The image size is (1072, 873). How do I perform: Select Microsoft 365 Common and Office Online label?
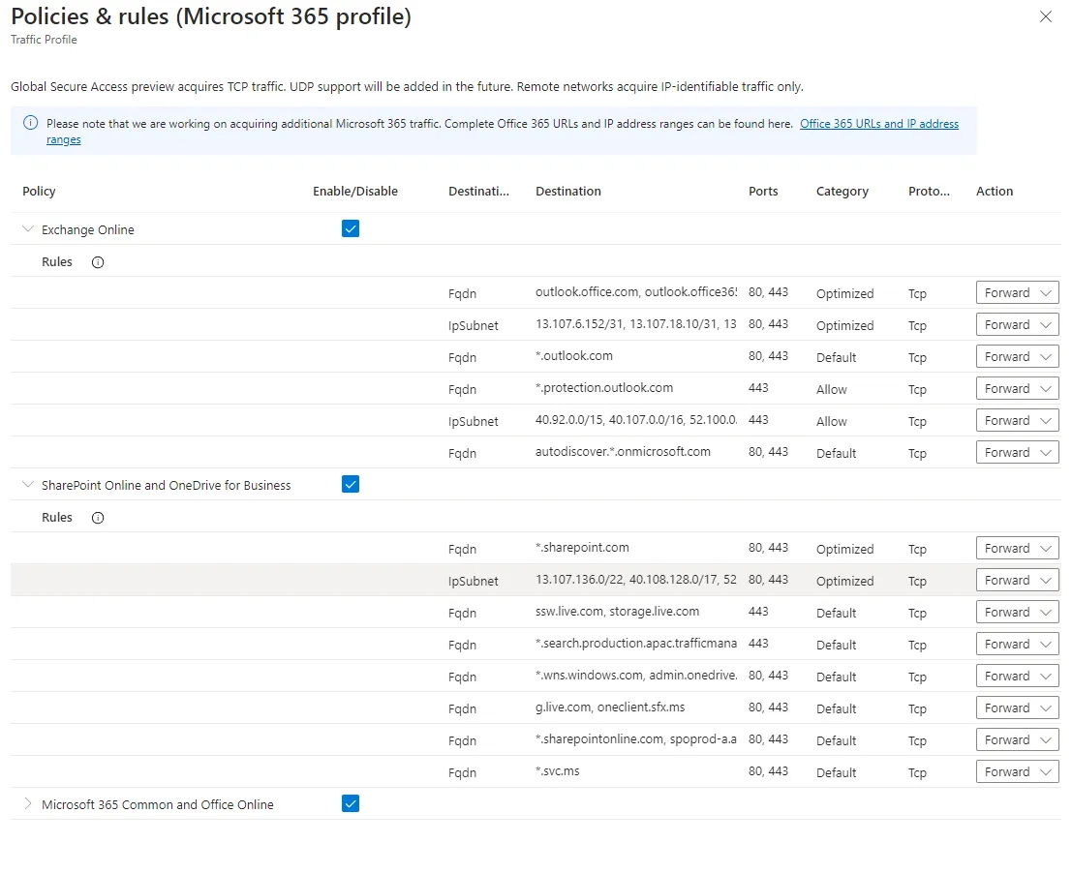[x=157, y=804]
